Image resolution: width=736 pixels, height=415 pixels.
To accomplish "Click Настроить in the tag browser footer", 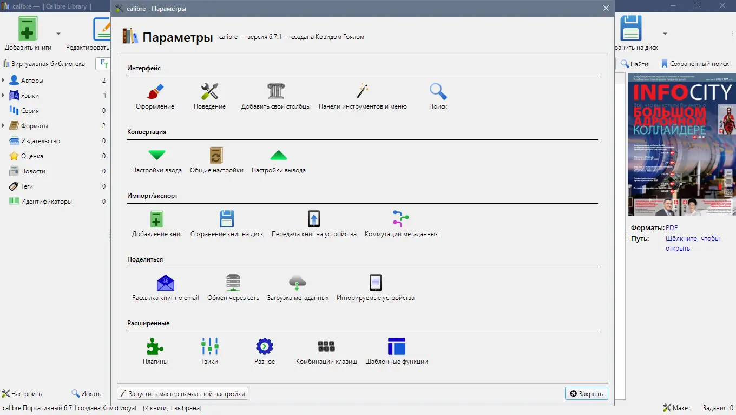I will (22, 394).
